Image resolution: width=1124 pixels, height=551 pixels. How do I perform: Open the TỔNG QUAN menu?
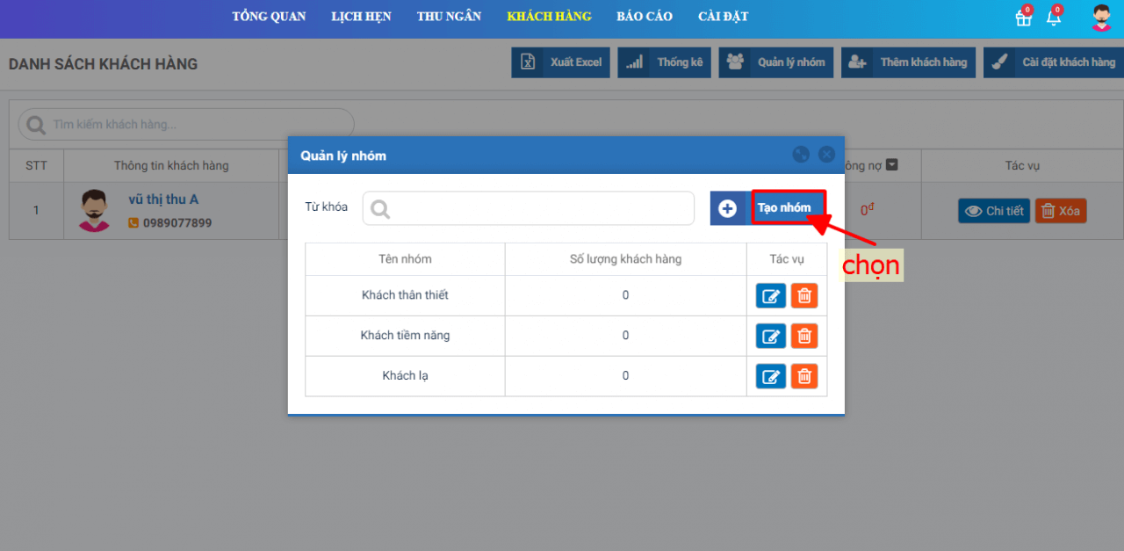269,17
